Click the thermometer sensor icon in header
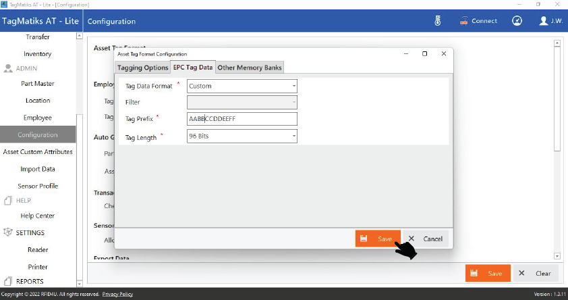Viewport: 568px width, 300px height. click(x=438, y=21)
